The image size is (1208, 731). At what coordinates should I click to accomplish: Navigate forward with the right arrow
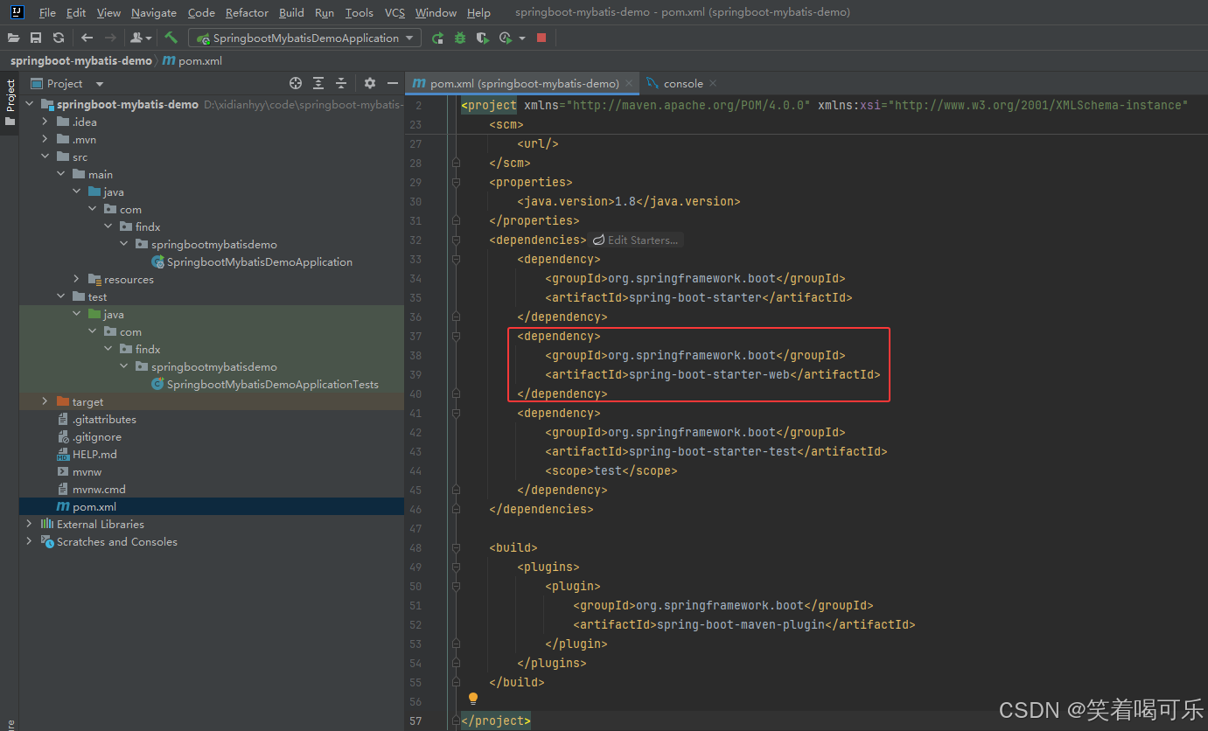tap(110, 38)
